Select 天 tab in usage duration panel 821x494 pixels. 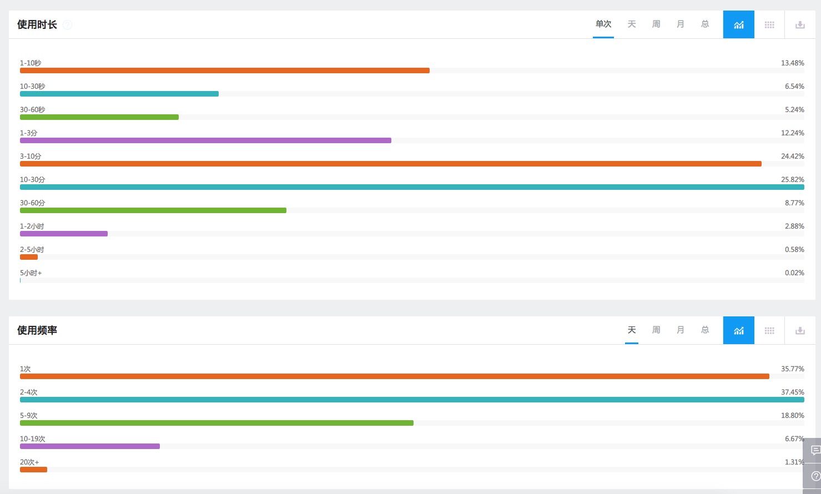632,24
